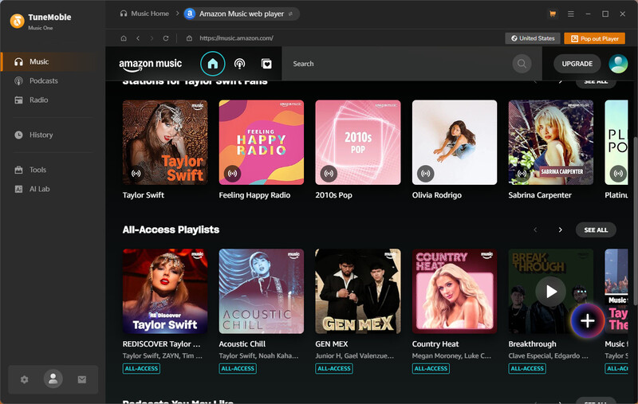Click 'Junior H, Gael Valenzue...' artist text
638x404 pixels.
pos(355,355)
